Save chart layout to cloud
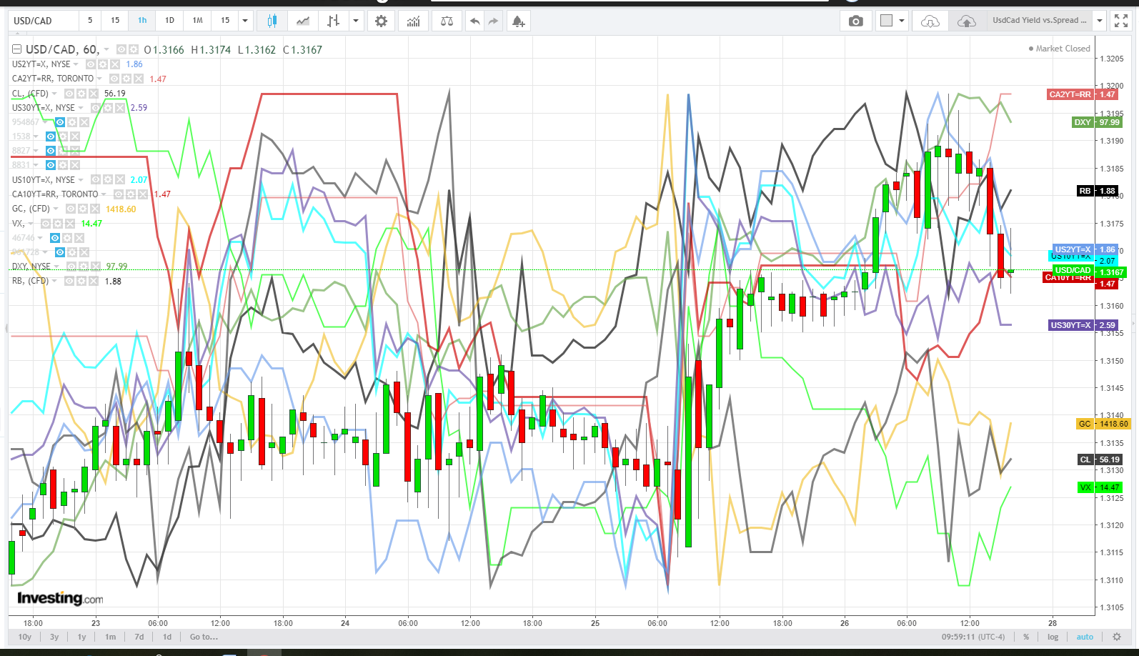This screenshot has height=656, width=1139. pyautogui.click(x=966, y=21)
